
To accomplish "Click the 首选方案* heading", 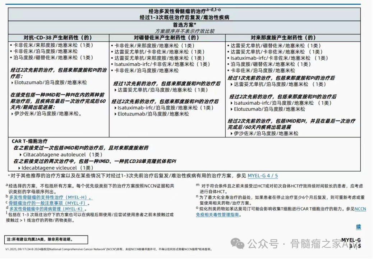I will (184, 24).
